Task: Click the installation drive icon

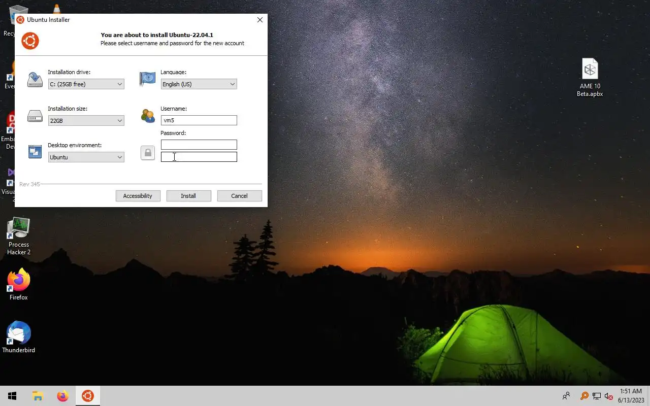Action: pyautogui.click(x=35, y=80)
